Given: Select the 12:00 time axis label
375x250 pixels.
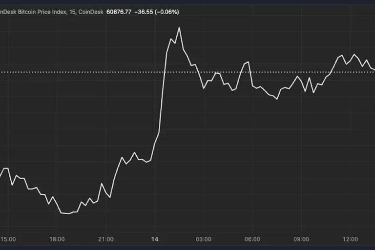Looking at the screenshot, I should click(350, 239).
